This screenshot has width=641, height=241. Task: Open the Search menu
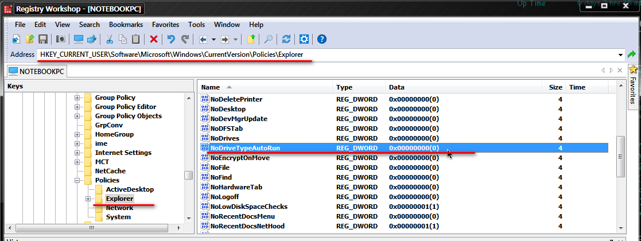click(x=90, y=25)
